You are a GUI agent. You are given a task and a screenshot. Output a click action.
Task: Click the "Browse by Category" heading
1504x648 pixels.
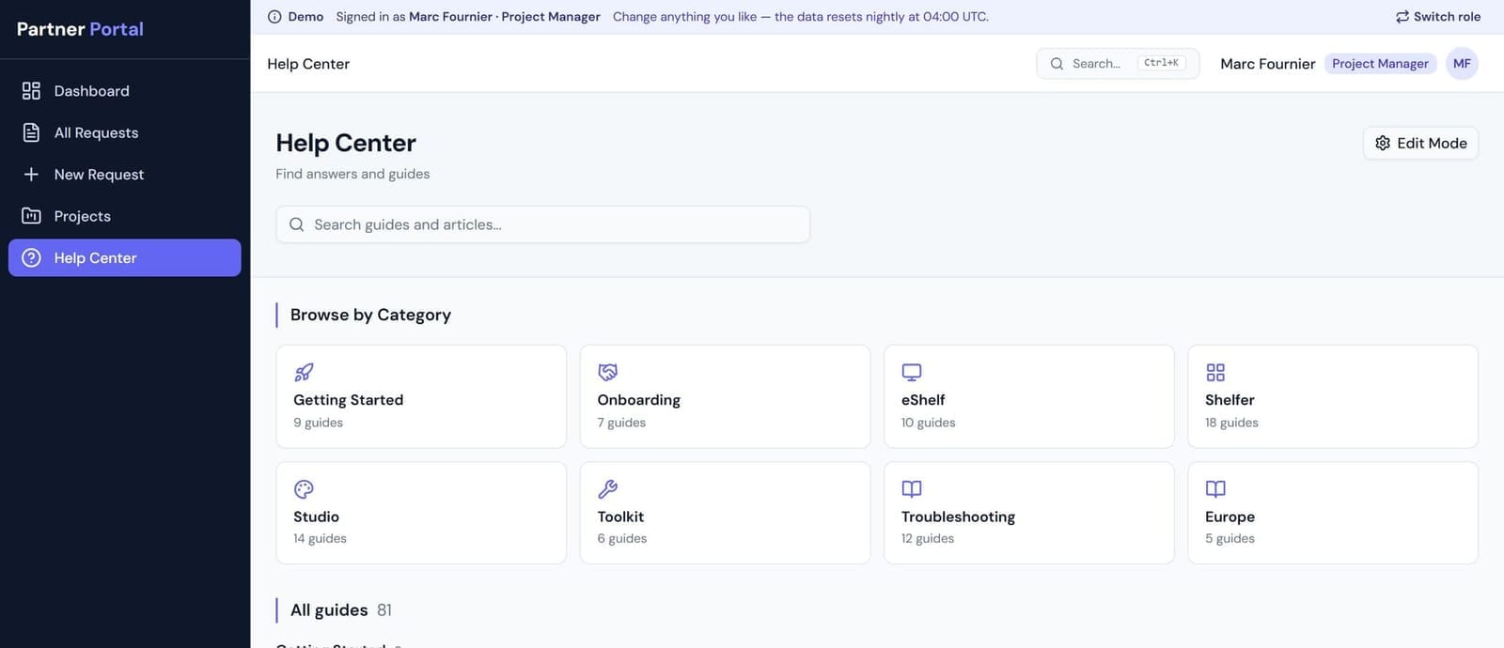point(370,315)
